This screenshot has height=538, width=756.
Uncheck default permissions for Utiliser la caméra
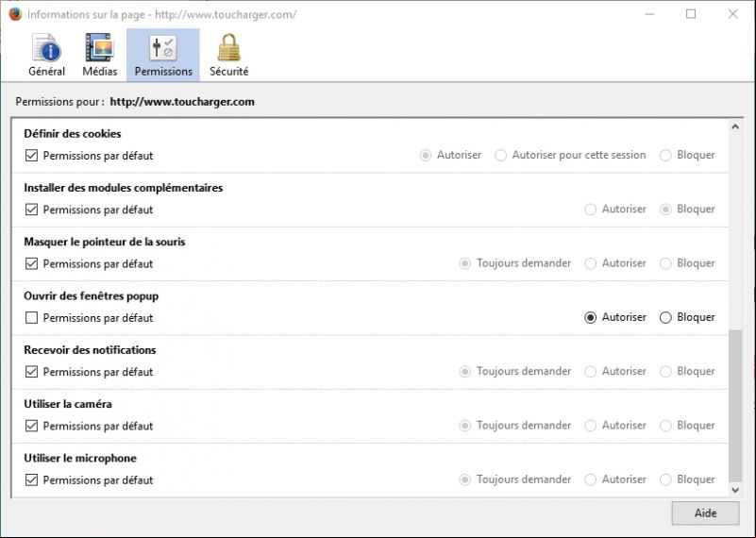click(31, 426)
